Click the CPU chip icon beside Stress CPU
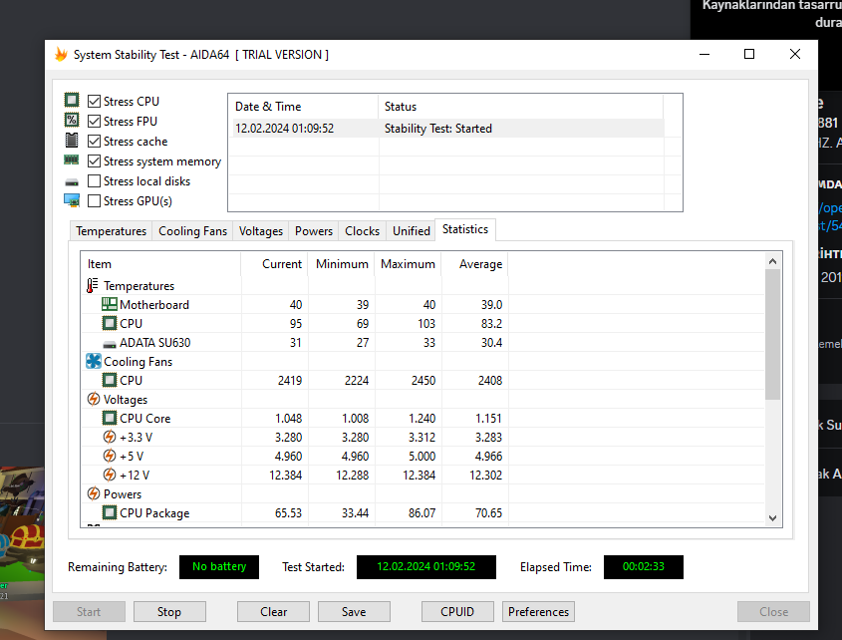The width and height of the screenshot is (842, 640). (x=72, y=100)
